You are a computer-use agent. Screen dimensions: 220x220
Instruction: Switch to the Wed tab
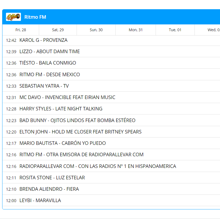pos(207,30)
